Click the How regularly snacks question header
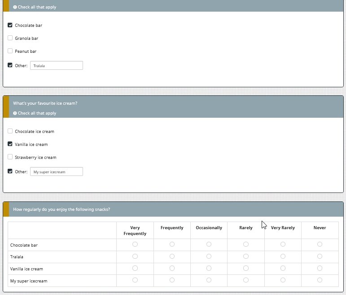 [x=61, y=209]
